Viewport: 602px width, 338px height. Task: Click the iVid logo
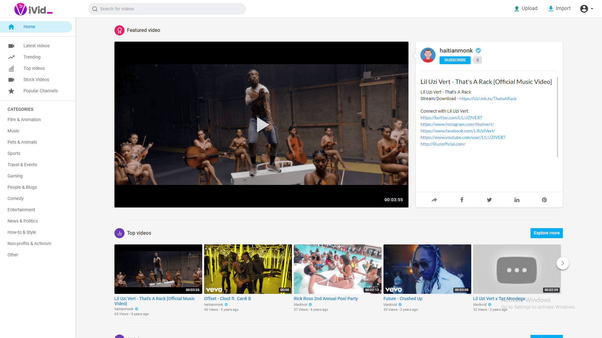[33, 9]
